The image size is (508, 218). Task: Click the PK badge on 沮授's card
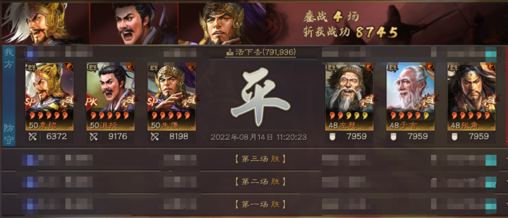pos(92,102)
